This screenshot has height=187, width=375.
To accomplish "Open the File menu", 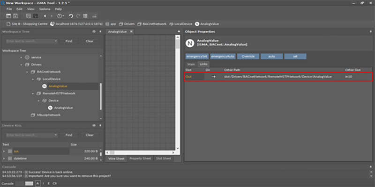I will pos(9,9).
